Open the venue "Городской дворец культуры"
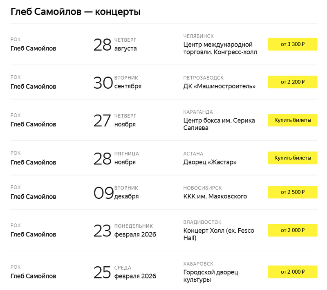Screen dimensions: 327x290 coord(211,276)
